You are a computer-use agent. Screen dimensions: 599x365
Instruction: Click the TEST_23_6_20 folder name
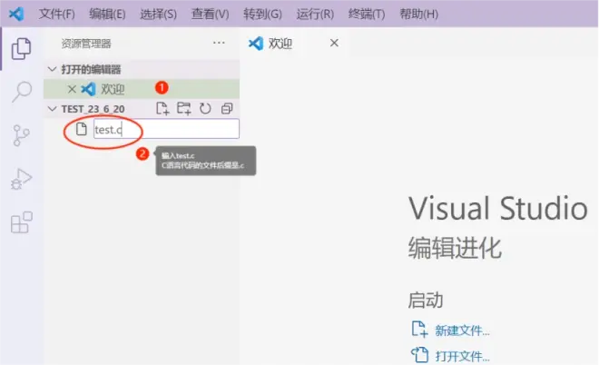[93, 109]
